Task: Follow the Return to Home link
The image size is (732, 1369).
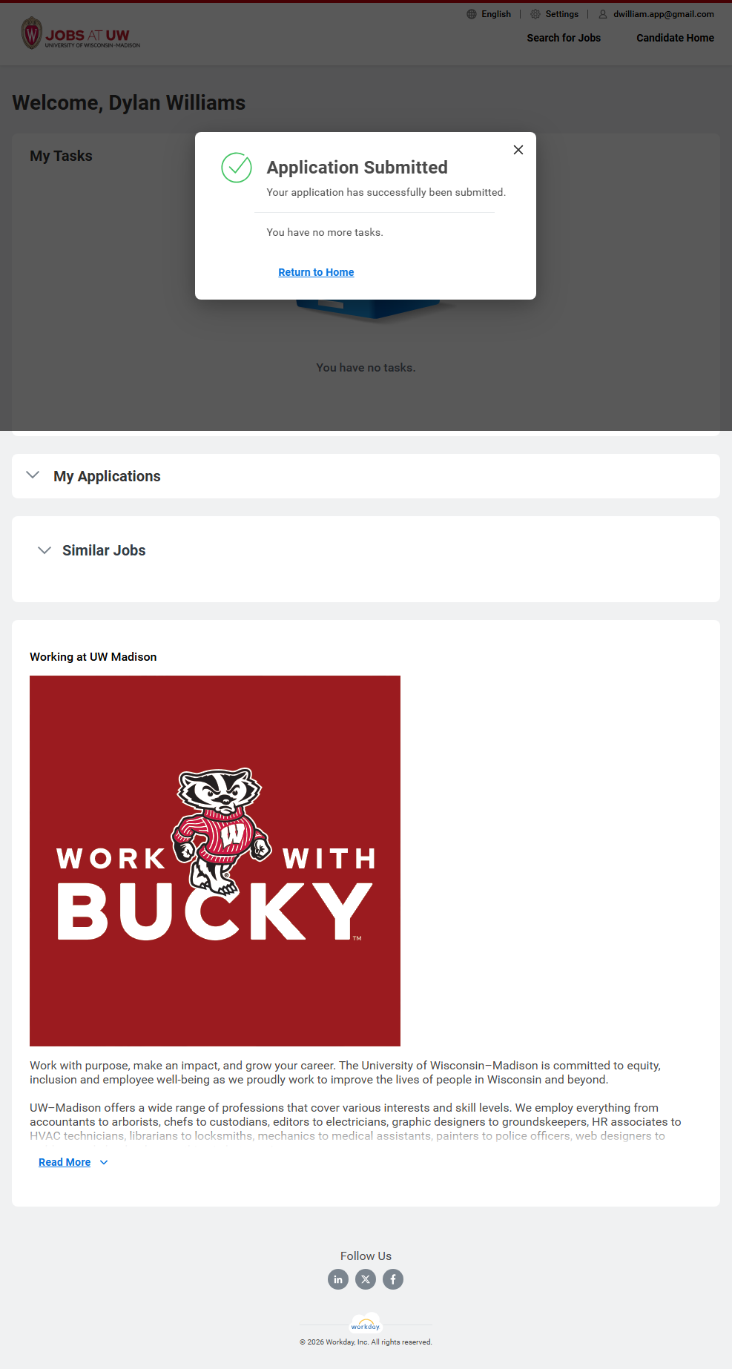Action: [x=316, y=272]
